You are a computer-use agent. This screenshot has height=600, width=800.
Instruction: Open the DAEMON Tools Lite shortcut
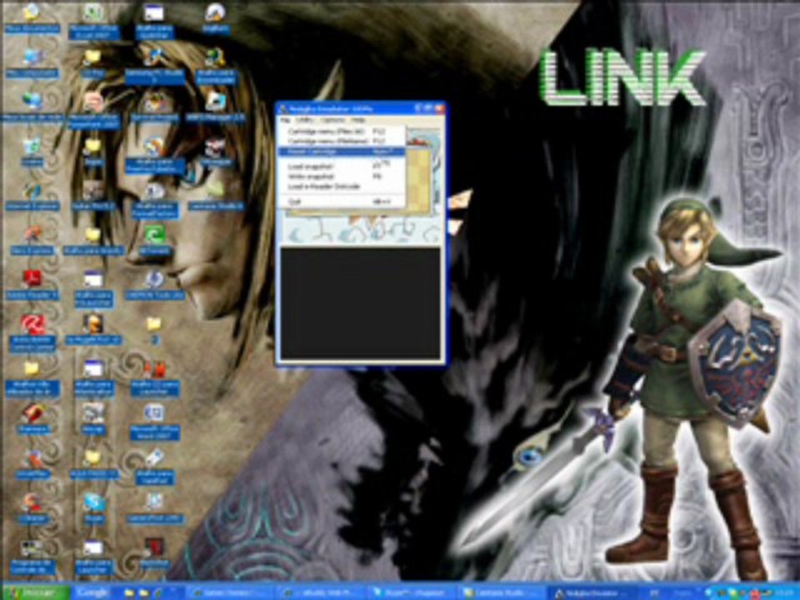(x=154, y=285)
